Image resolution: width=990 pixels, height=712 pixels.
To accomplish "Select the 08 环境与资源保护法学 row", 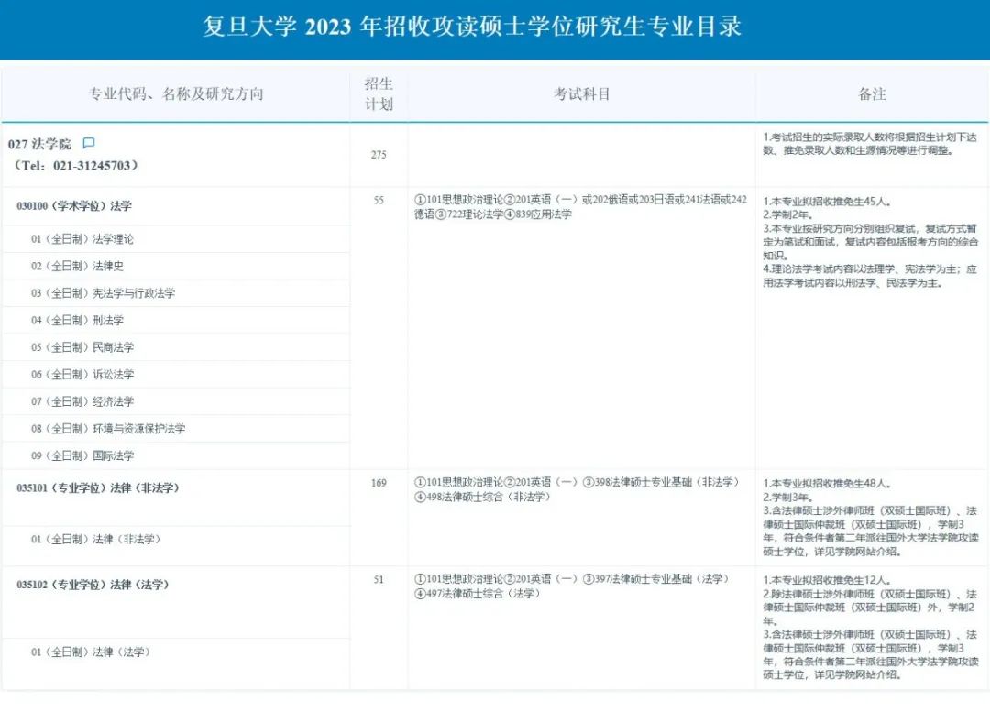I will (x=108, y=429).
